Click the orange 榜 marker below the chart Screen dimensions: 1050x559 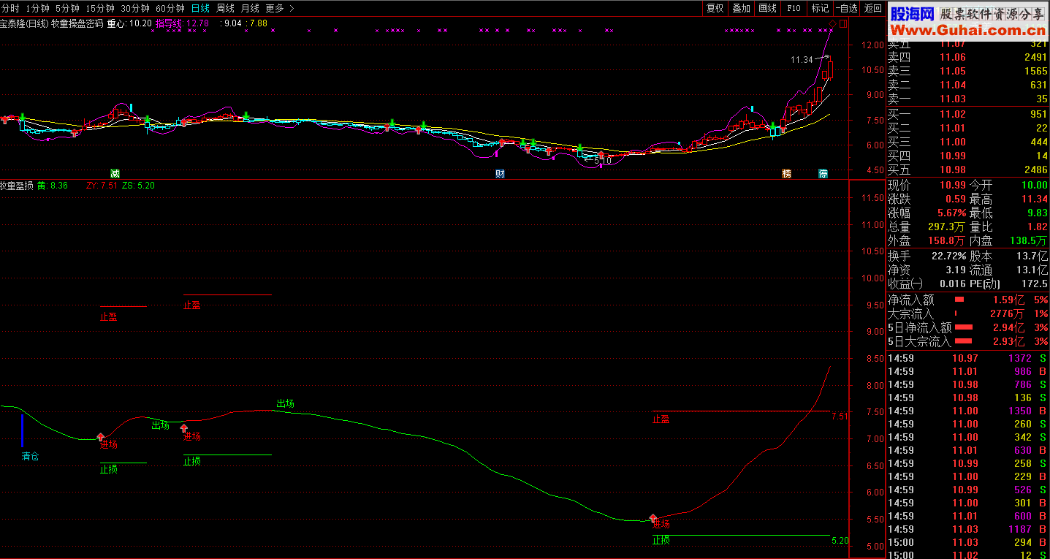[786, 173]
